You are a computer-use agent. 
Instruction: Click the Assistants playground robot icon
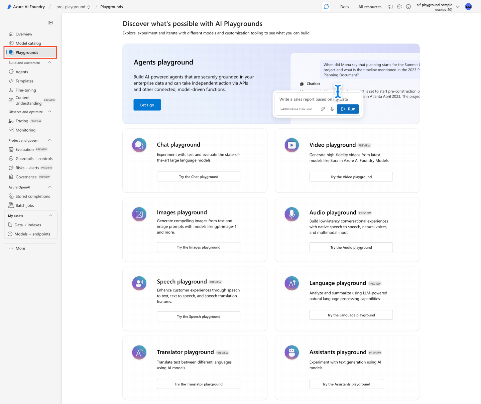coord(292,352)
